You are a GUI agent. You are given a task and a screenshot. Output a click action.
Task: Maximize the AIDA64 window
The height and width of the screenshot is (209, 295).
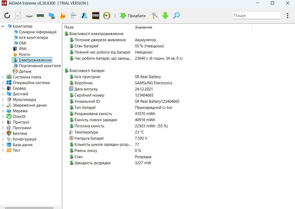[272, 3]
